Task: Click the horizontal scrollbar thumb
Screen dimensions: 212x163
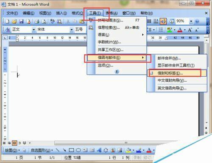Action: click(x=126, y=143)
